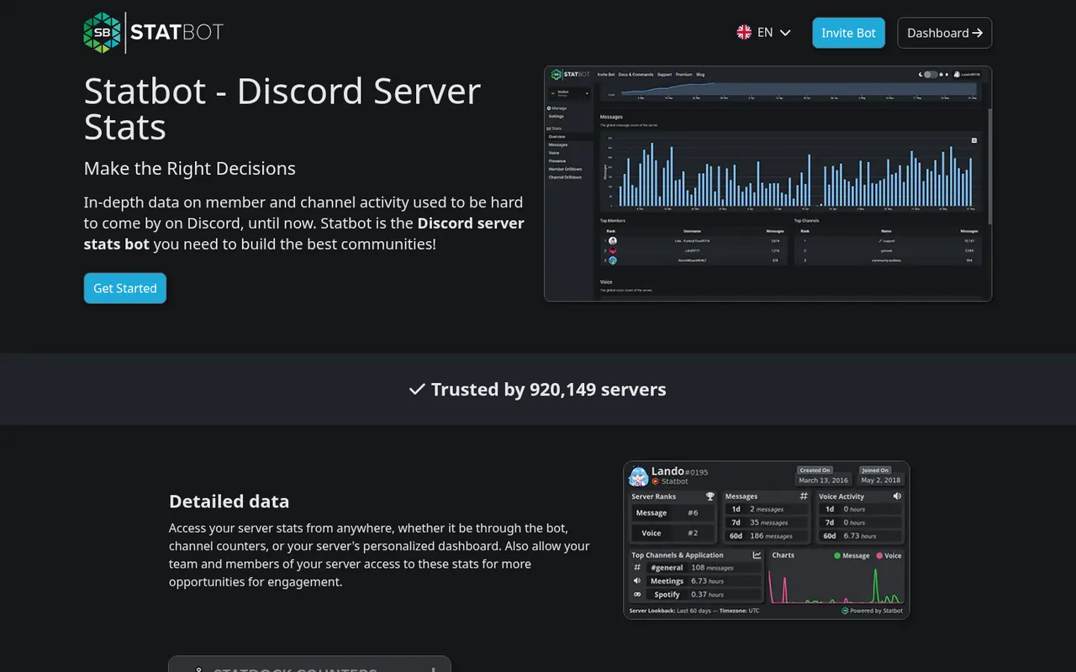Click the "0.37 hours" value for Spotify
The image size is (1076, 672).
[707, 595]
